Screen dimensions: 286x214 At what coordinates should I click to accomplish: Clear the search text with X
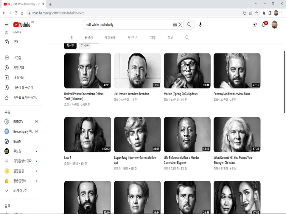point(180,25)
